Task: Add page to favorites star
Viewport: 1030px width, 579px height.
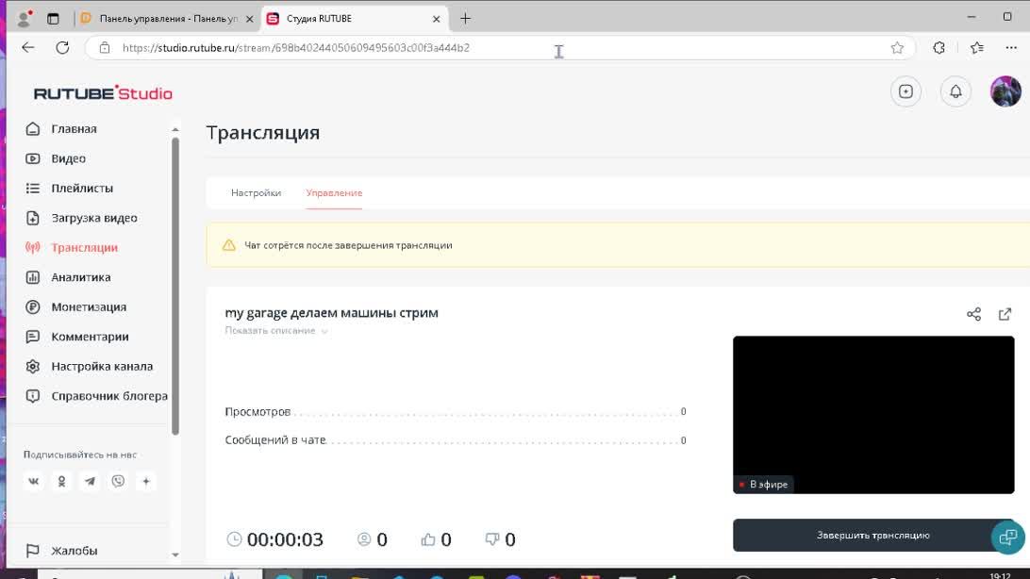Action: pos(897,47)
